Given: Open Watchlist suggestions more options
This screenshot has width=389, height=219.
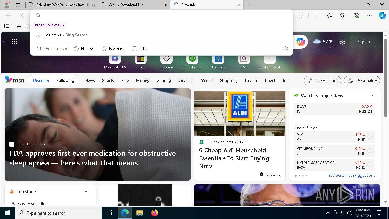Looking at the screenshot, I should click(371, 96).
